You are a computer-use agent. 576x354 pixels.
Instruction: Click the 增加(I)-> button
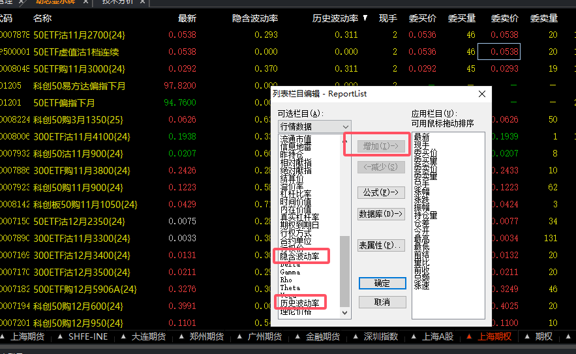click(381, 146)
